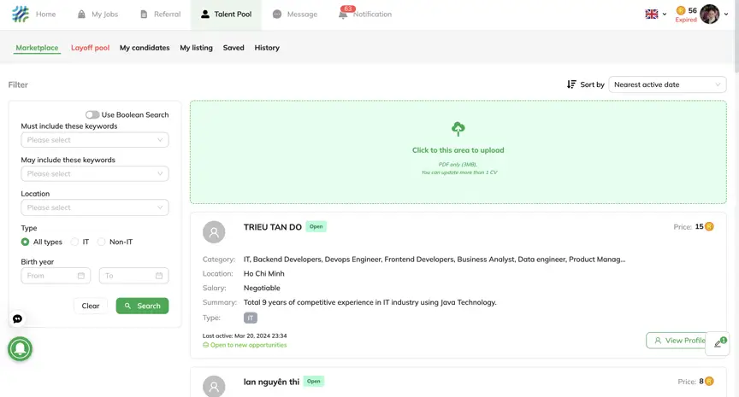
Task: Open calendar icon in From field
Action: pyautogui.click(x=81, y=276)
